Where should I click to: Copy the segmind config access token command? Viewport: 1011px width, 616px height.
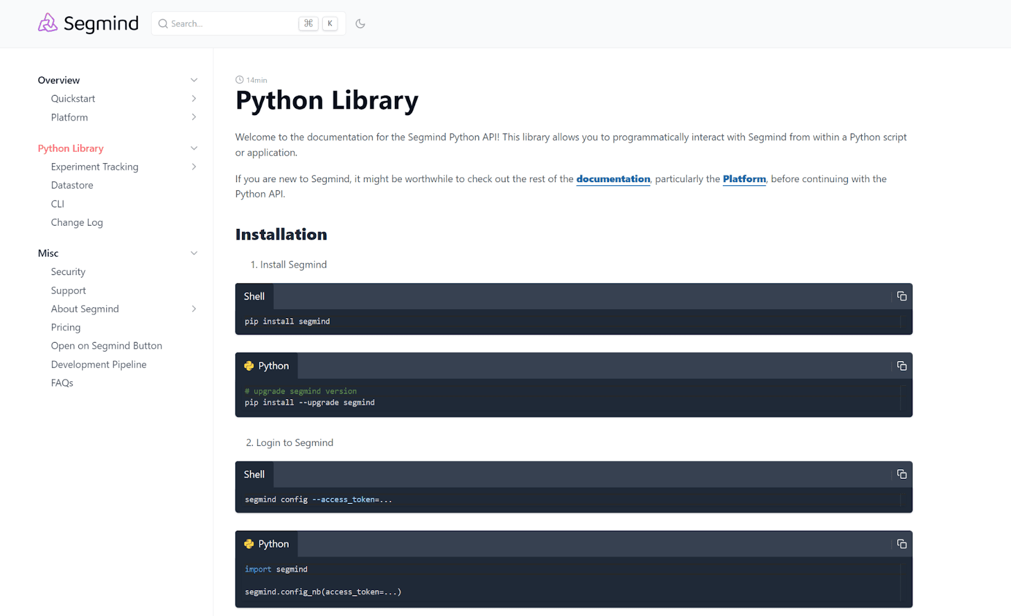point(901,474)
